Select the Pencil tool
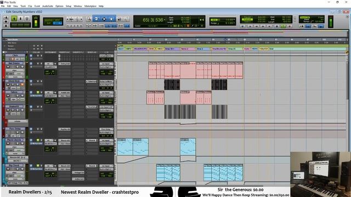 click(x=126, y=19)
